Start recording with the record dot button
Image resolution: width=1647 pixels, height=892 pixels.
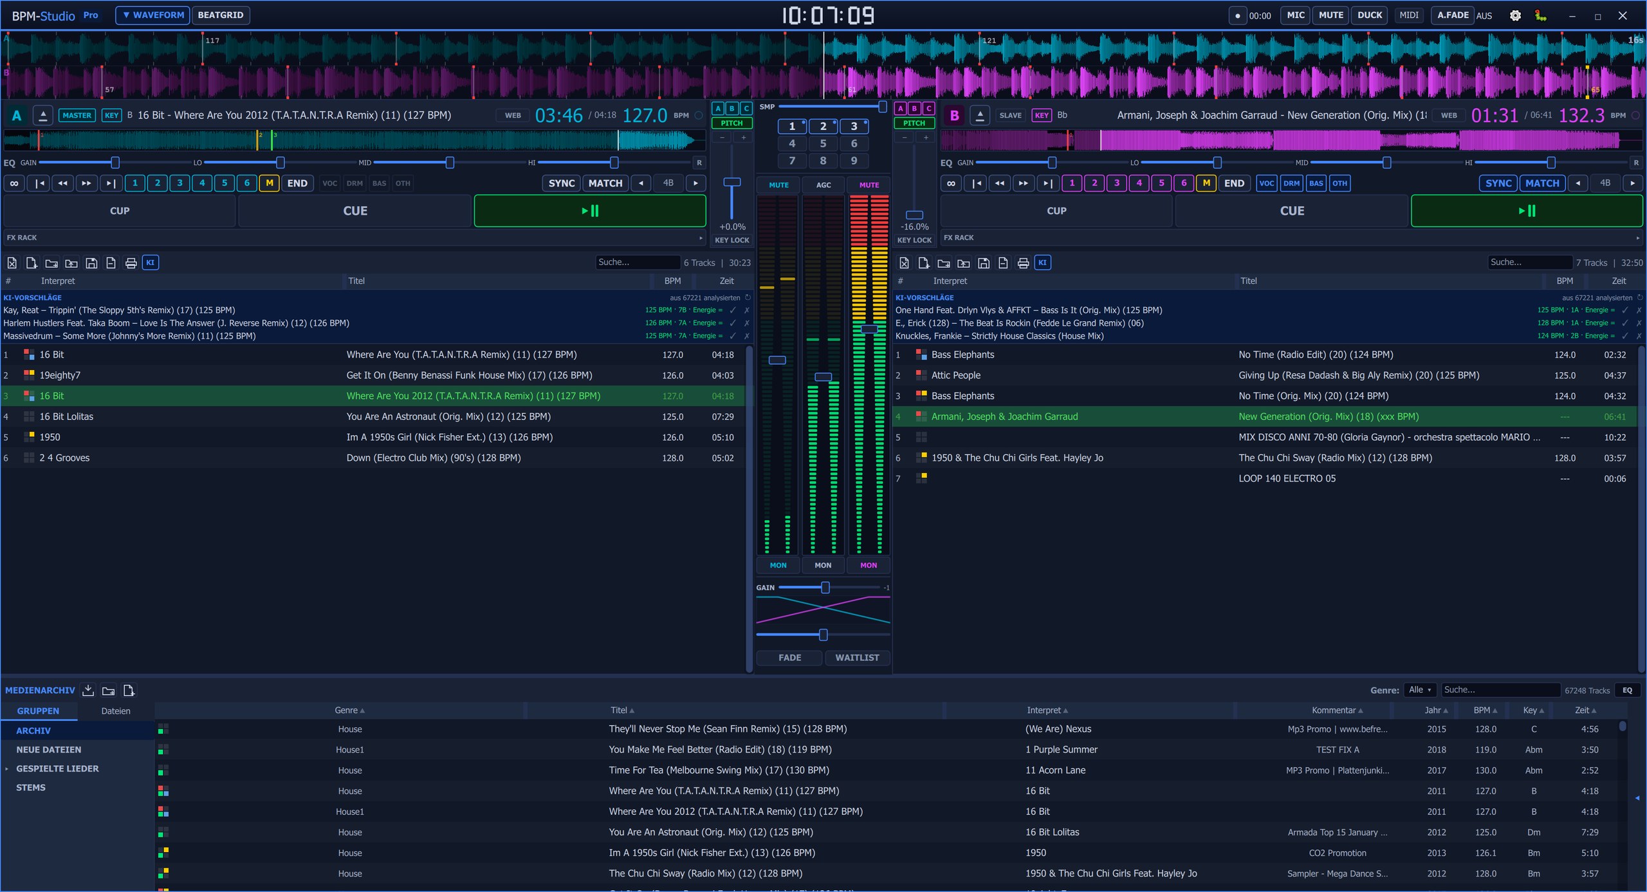pos(1237,15)
